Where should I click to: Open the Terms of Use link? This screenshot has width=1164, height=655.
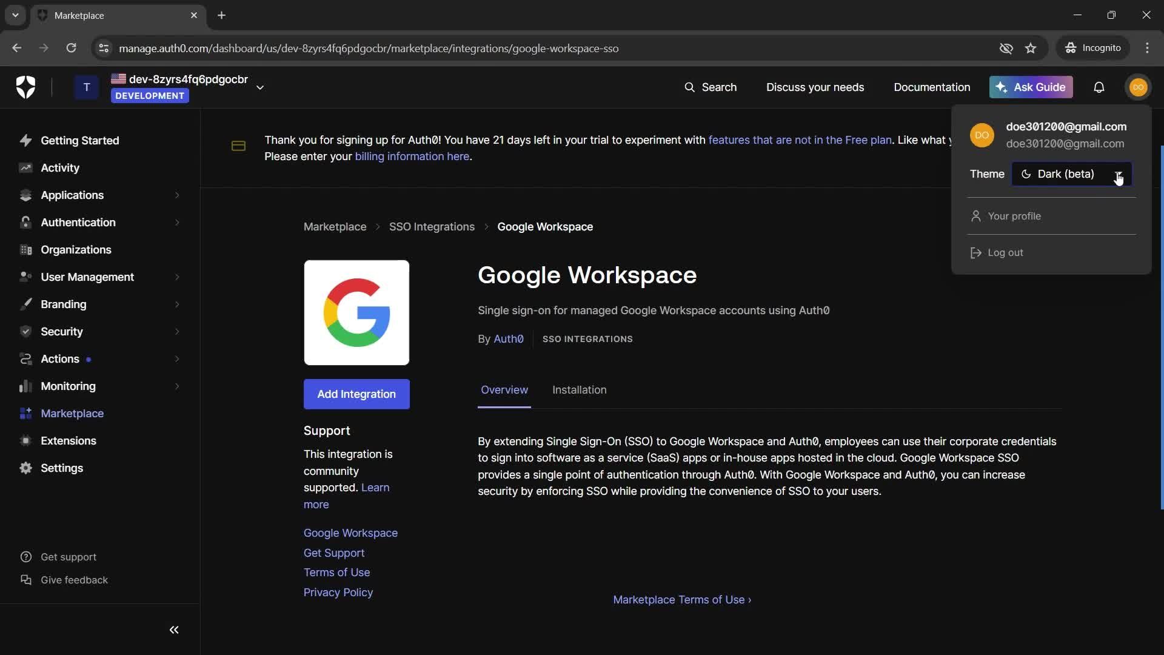click(x=336, y=573)
